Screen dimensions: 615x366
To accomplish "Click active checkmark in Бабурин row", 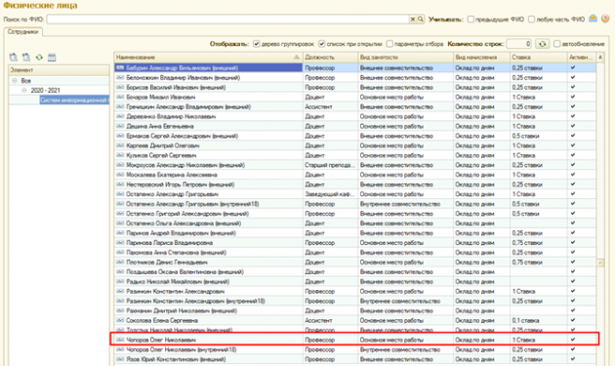I will (x=573, y=67).
